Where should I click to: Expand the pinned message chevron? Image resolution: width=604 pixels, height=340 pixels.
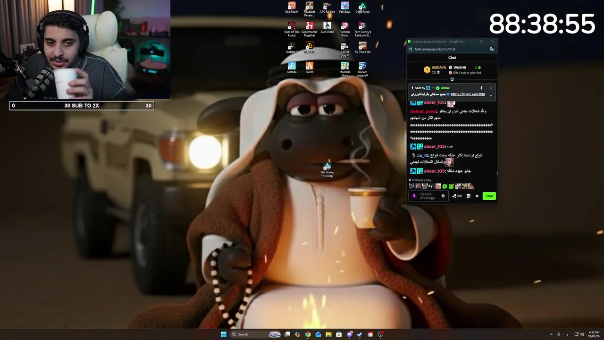[491, 95]
